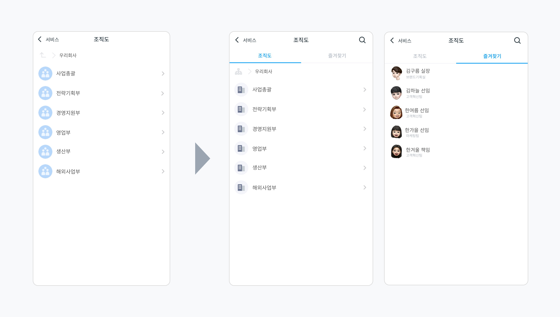This screenshot has width=560, height=317.
Task: Click 우리회사 breadcrumb in left panel
Action: click(68, 55)
